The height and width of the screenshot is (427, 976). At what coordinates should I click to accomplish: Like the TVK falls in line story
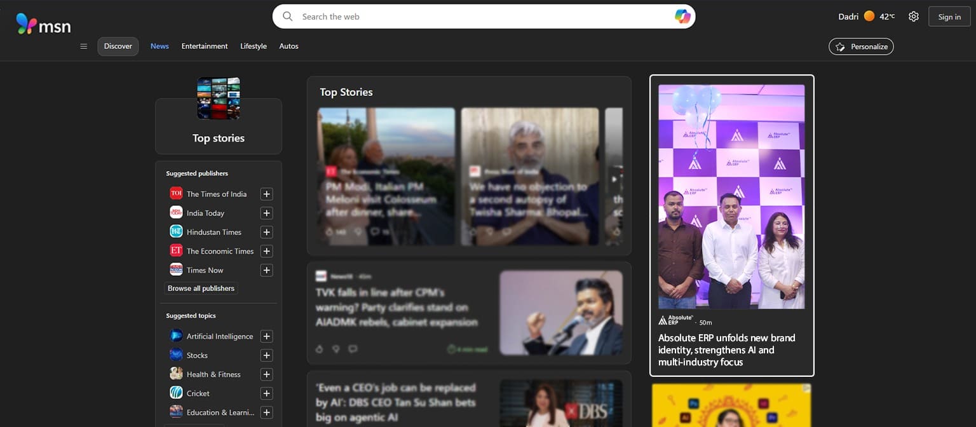click(x=320, y=349)
